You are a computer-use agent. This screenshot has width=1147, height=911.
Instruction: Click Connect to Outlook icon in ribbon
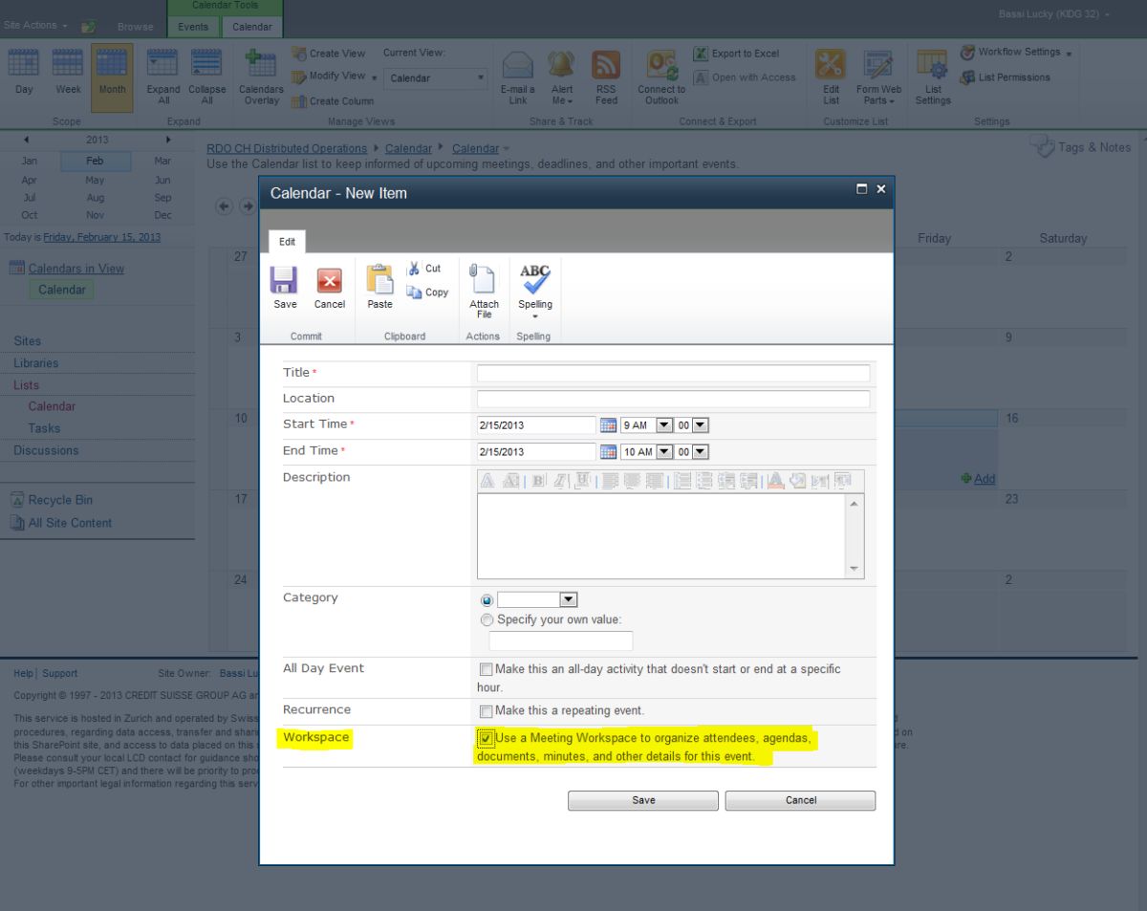pos(661,65)
